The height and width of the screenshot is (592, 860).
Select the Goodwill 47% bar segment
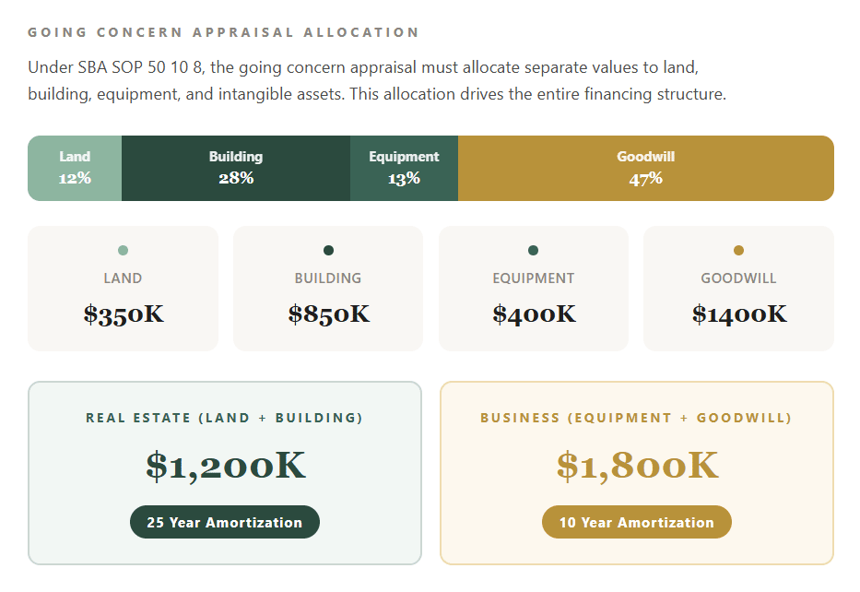(645, 168)
